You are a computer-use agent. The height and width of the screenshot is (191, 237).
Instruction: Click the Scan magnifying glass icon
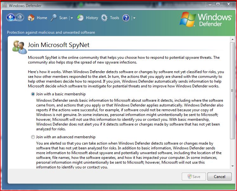[x=54, y=18]
